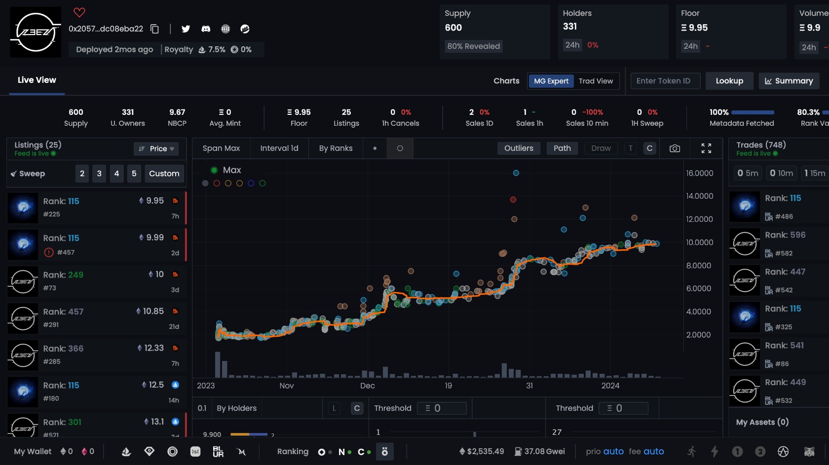The height and width of the screenshot is (465, 829).
Task: Open the collection's website globe icon
Action: click(x=226, y=29)
